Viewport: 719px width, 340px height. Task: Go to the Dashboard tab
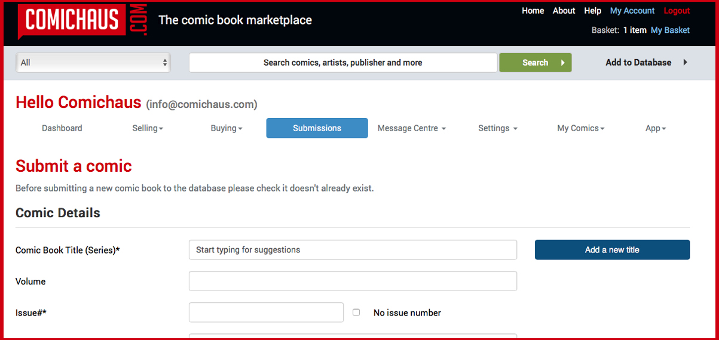pos(62,128)
